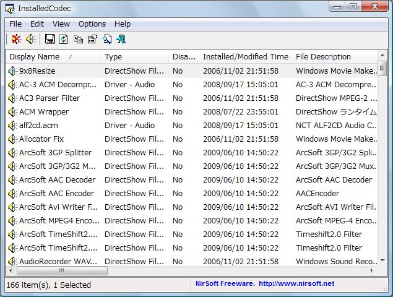
Task: Open the Edit menu
Action: tap(37, 24)
